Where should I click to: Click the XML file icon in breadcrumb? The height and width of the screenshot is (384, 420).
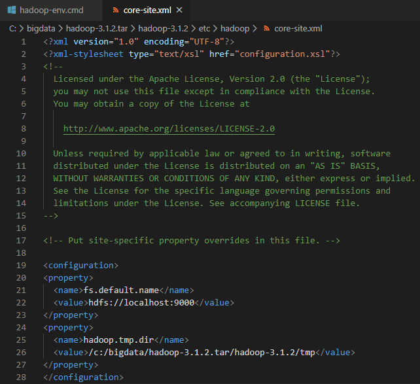(266, 28)
